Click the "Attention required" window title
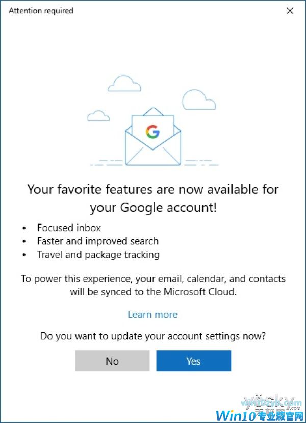This screenshot has width=306, height=423. 41,11
